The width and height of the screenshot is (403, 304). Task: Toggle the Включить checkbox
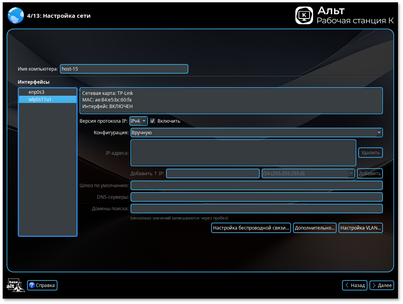[153, 121]
